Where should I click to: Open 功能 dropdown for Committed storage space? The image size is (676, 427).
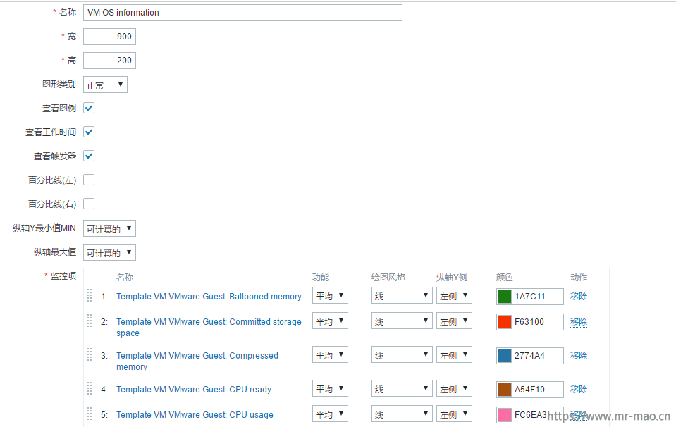330,321
